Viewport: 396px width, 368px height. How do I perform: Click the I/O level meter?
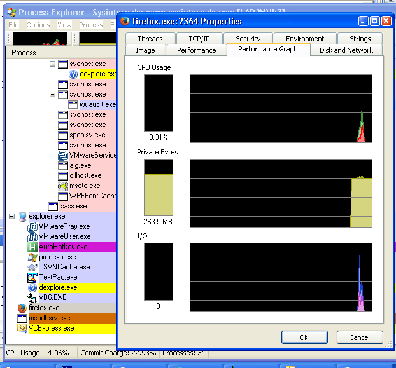159,272
